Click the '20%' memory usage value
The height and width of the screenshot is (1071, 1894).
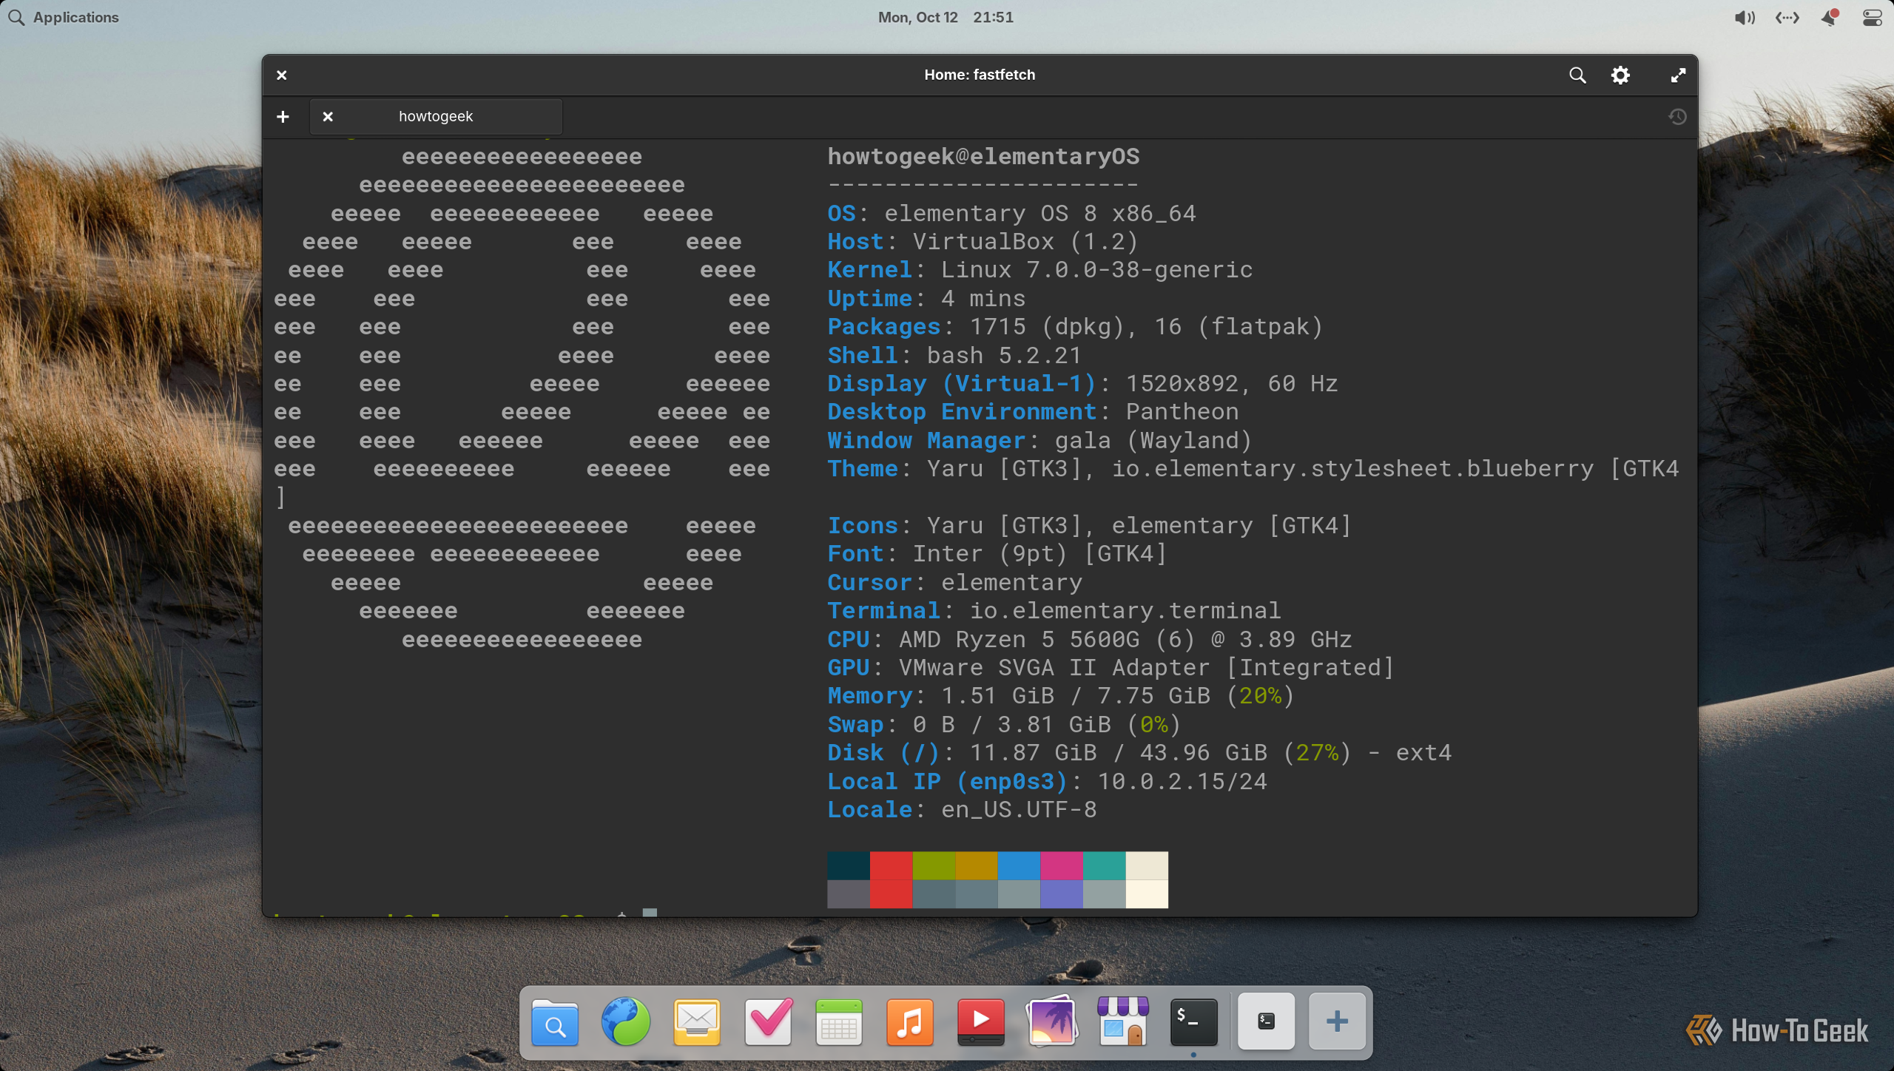(1260, 696)
